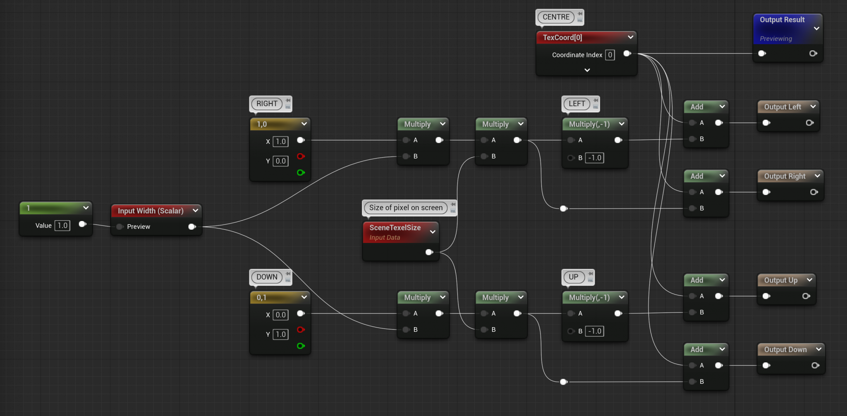Click the Output Down node's hollow output pin

815,365
